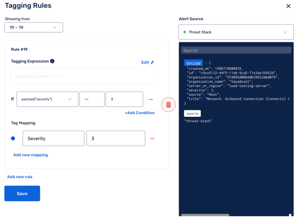Screen dimensions: 298x220
Task: Open the payload["severity"] field dropdown
Action: tap(47, 99)
